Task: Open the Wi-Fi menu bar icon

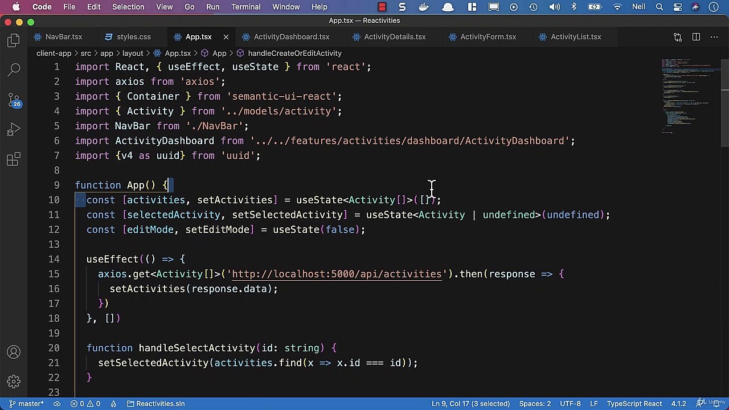Action: 617,7
